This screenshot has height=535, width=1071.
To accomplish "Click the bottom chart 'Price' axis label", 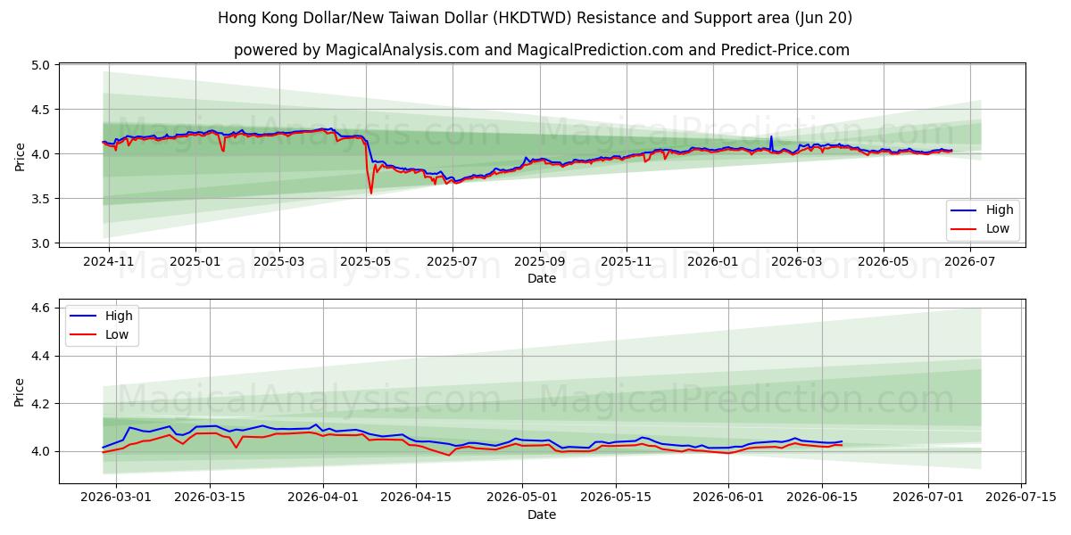I will (20, 391).
